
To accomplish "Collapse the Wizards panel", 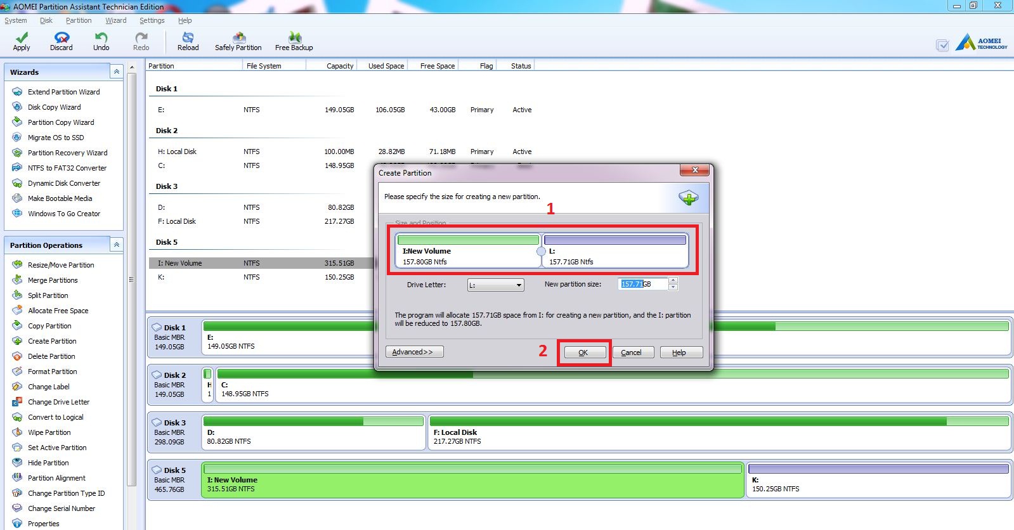I will [x=117, y=72].
